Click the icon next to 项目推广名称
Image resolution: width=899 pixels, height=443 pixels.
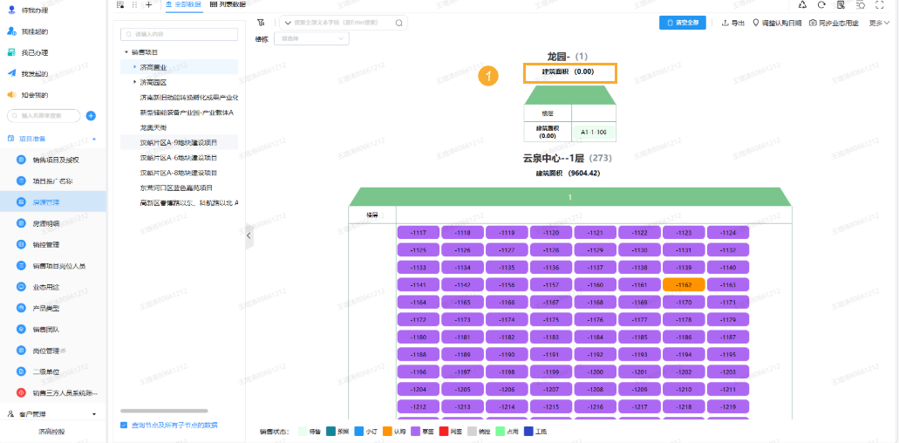tap(21, 181)
